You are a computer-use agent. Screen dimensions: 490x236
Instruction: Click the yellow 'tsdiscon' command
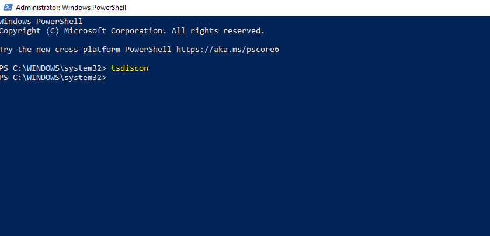130,68
